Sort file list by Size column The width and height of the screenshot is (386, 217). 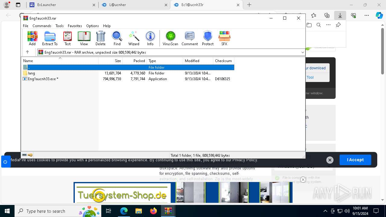pyautogui.click(x=111, y=61)
